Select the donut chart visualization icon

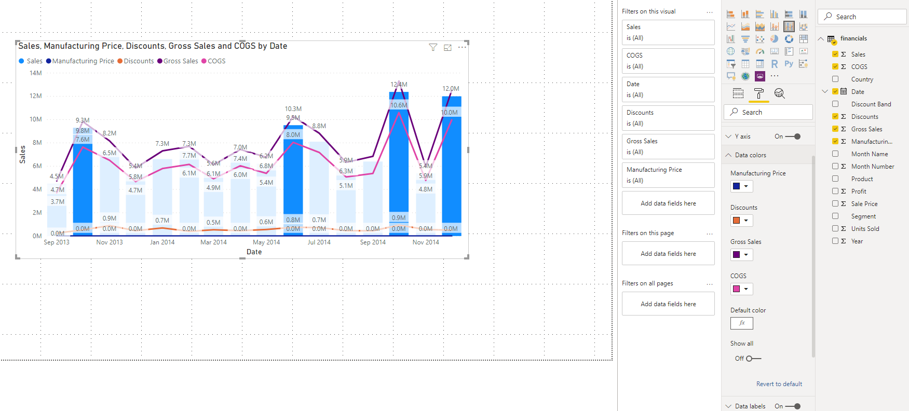click(789, 39)
